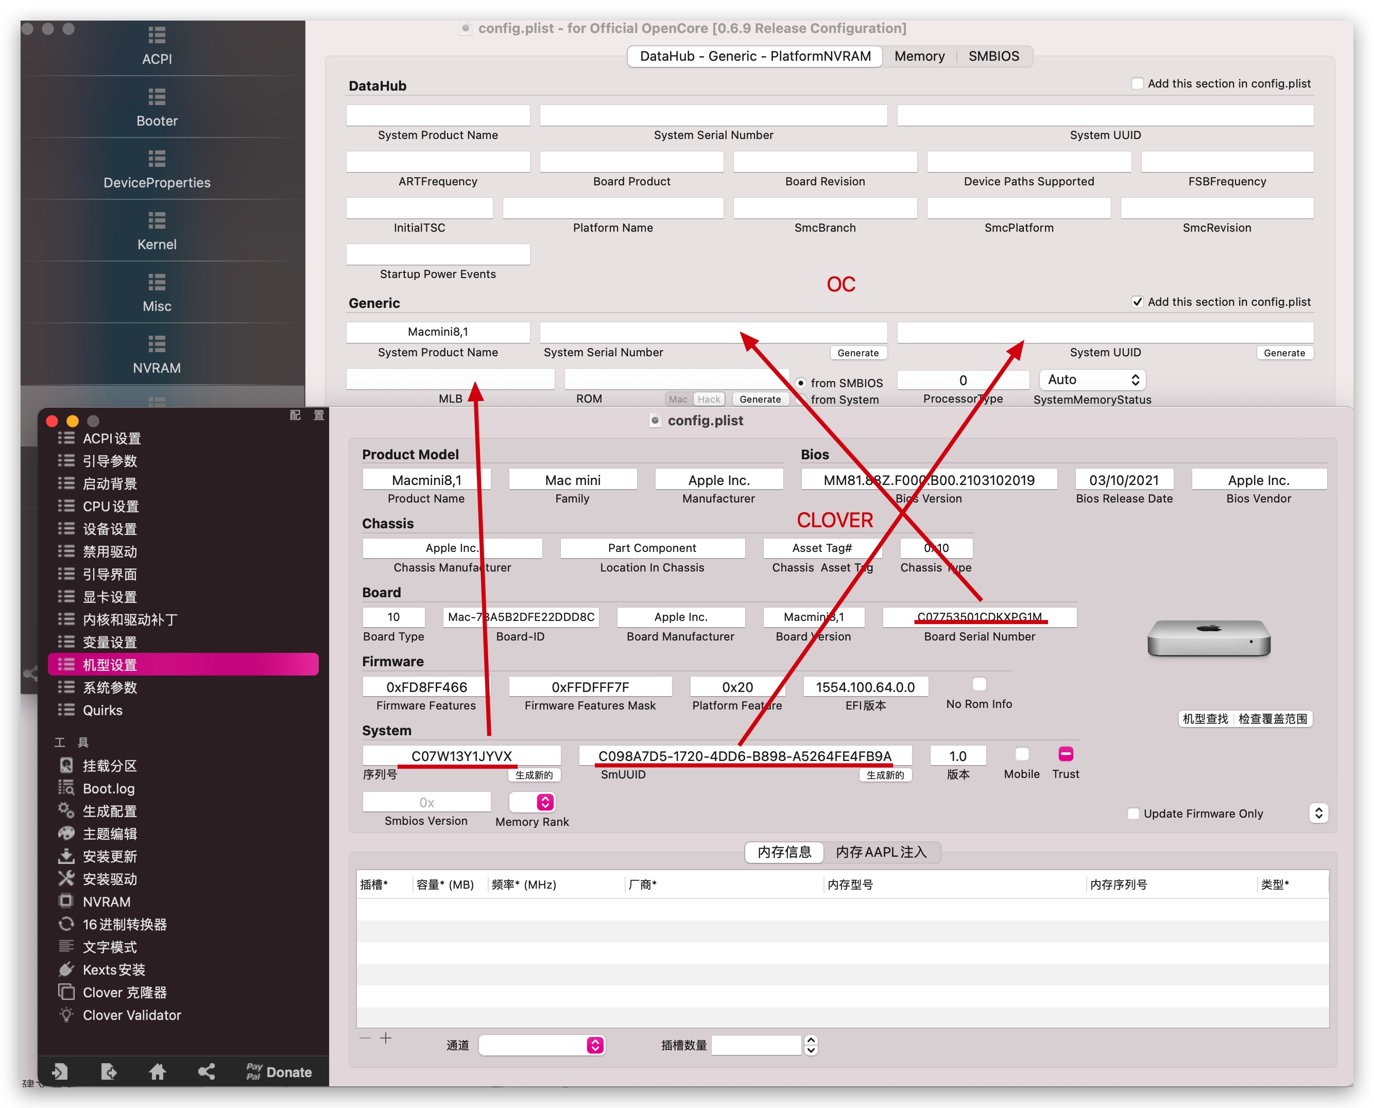Switch to the SMBIOS tab
The height and width of the screenshot is (1108, 1374).
click(993, 56)
